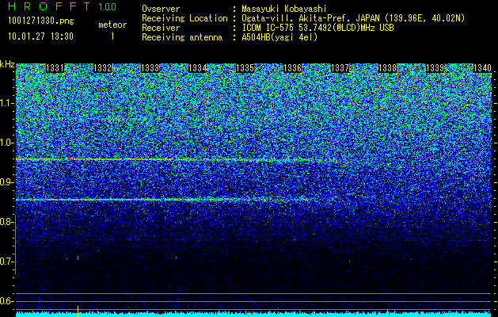Click the 1332 time marker

(103, 68)
